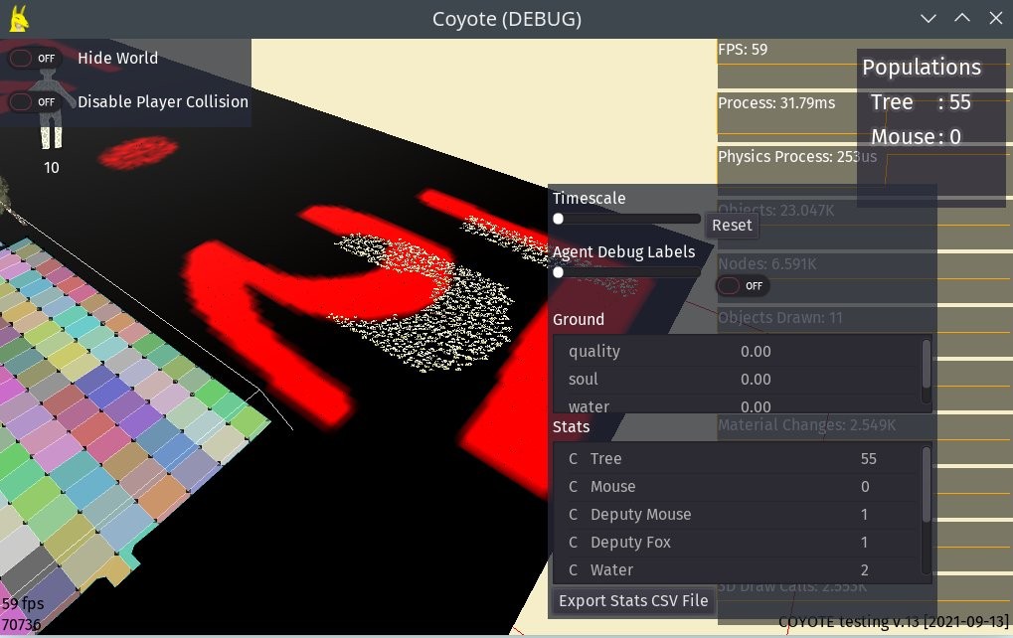Click the C marker beside Deputy Mouse
The height and width of the screenshot is (638, 1013).
coord(573,514)
